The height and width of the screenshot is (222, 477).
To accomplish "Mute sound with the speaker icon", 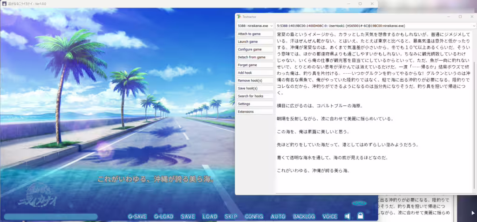I will [x=347, y=216].
